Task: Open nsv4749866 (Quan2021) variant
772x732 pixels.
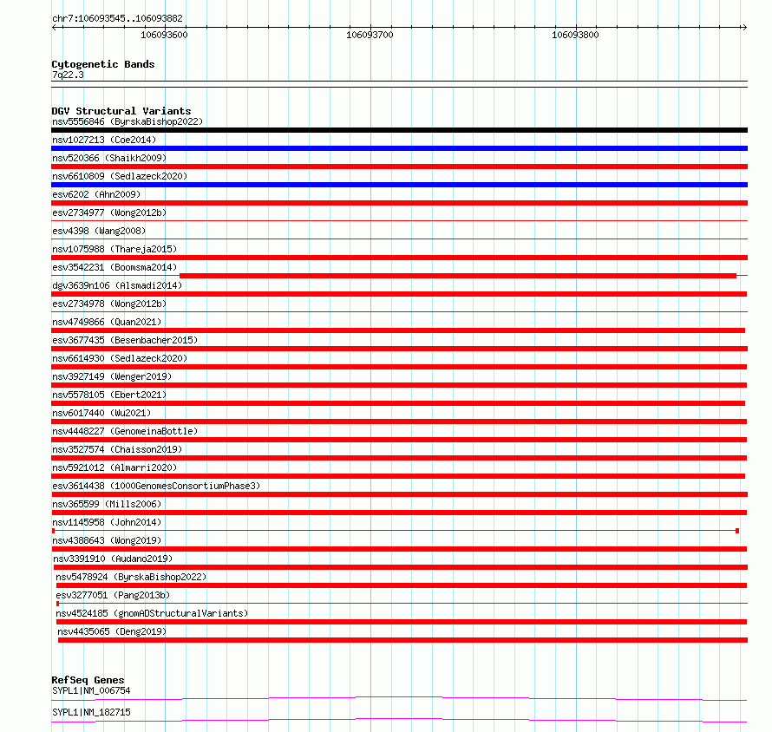Action: click(107, 322)
